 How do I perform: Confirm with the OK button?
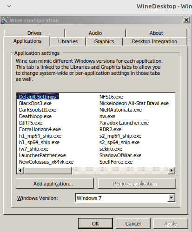coord(95,224)
